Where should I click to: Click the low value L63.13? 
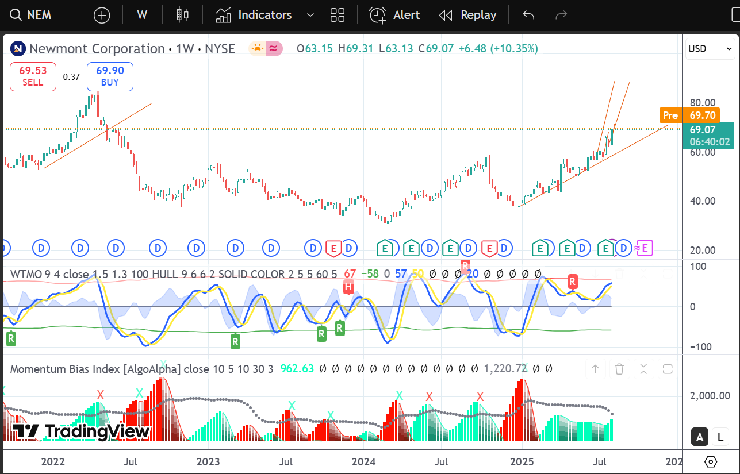(x=396, y=49)
